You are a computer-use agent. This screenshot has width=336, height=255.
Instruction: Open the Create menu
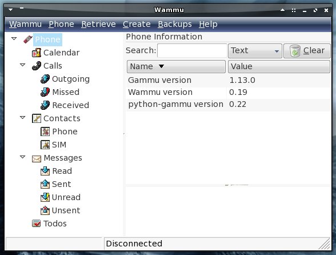click(x=137, y=24)
